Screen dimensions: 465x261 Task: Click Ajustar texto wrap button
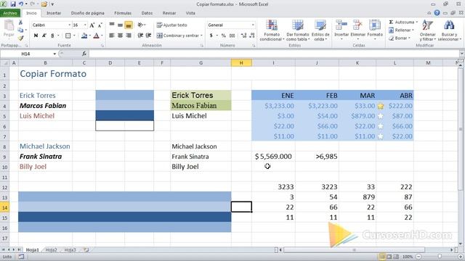point(172,25)
